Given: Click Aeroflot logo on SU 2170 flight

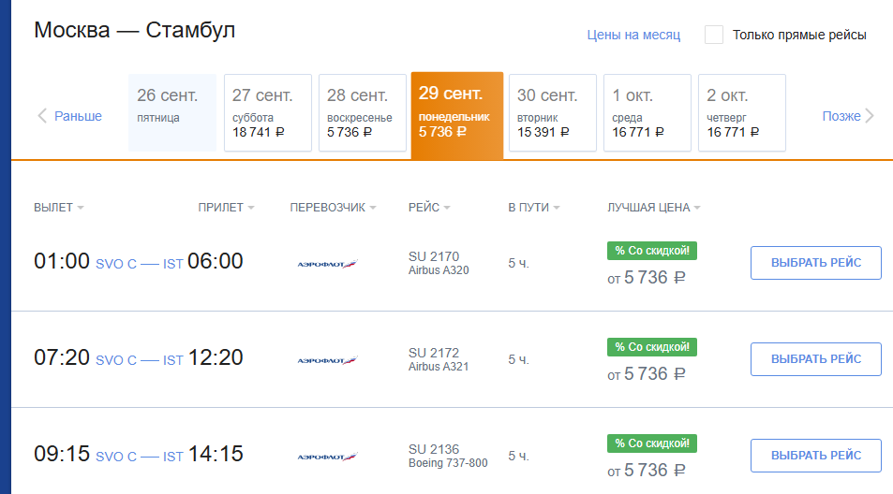Looking at the screenshot, I should coord(327,264).
